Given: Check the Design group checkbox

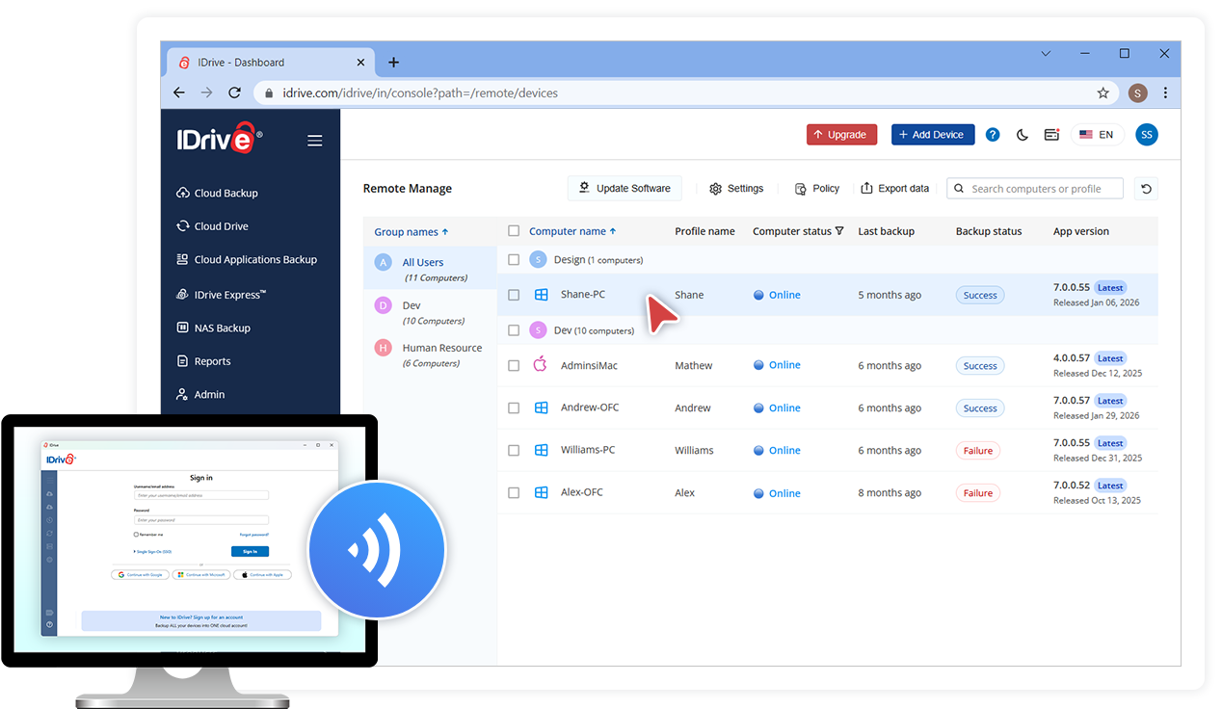Looking at the screenshot, I should (514, 260).
